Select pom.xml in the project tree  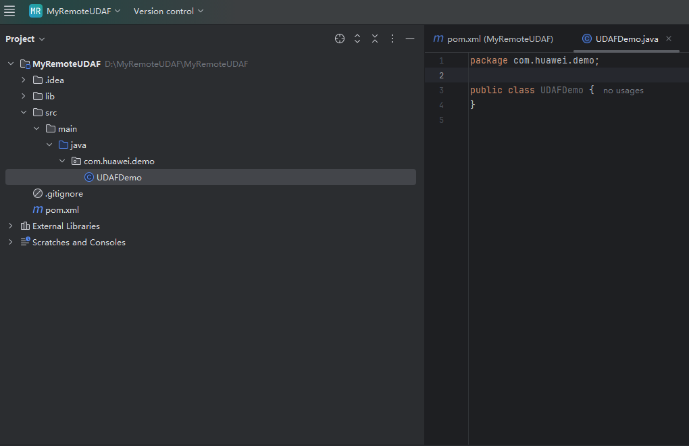(62, 210)
